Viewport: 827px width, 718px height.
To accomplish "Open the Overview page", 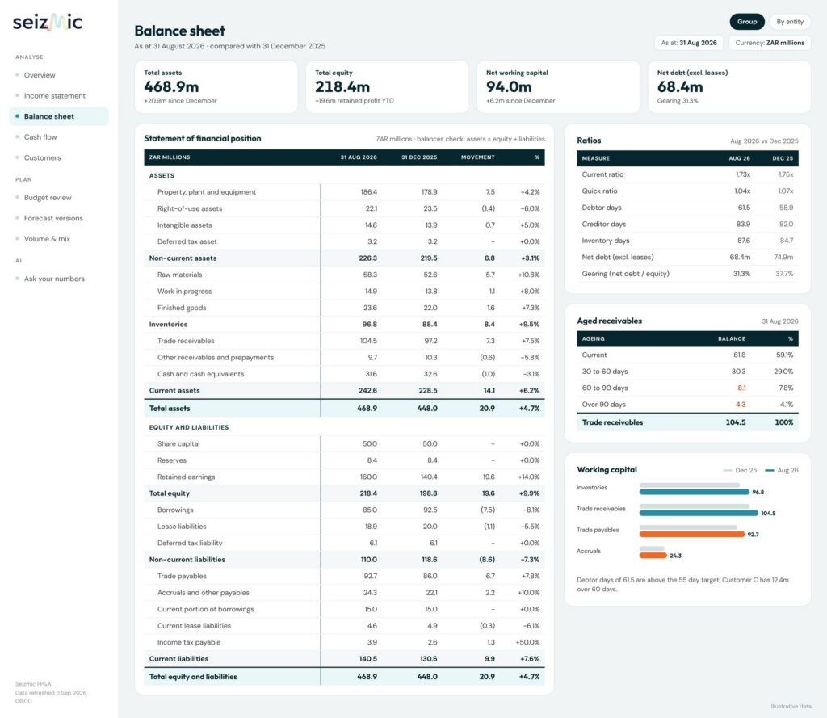I will pos(58,75).
